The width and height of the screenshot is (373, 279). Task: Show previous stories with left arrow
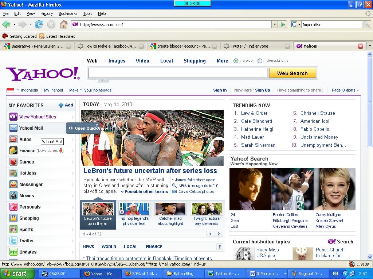point(211,234)
